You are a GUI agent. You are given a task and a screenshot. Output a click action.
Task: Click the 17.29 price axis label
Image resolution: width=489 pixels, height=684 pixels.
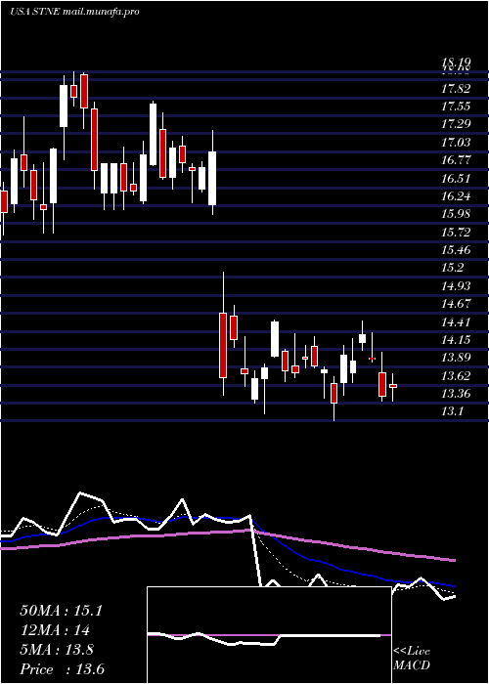coord(456,125)
